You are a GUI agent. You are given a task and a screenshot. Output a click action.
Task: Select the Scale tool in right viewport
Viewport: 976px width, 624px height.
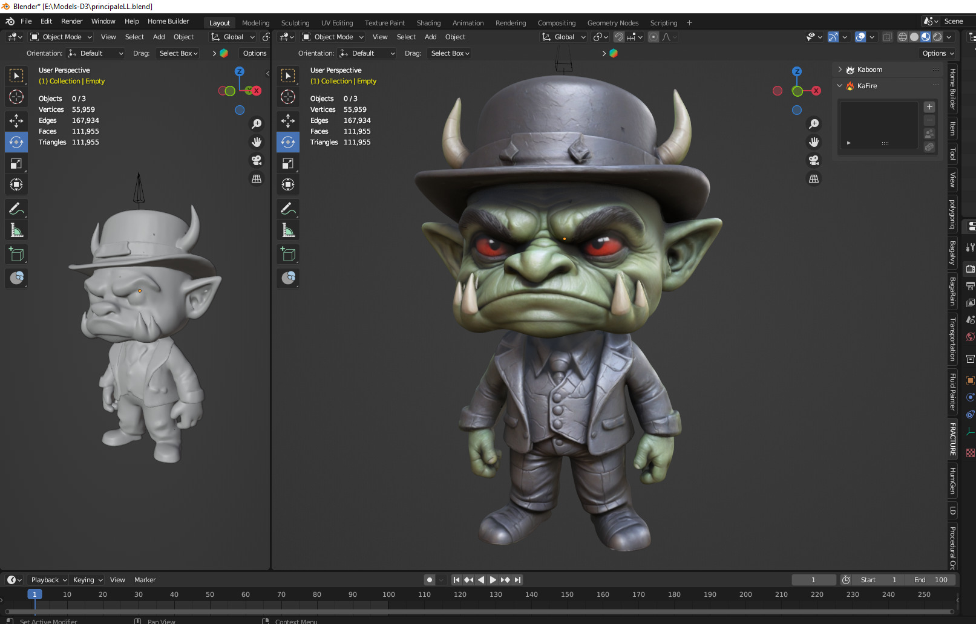(288, 163)
